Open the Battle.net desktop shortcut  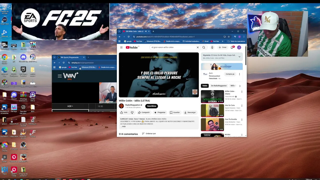pos(4,33)
